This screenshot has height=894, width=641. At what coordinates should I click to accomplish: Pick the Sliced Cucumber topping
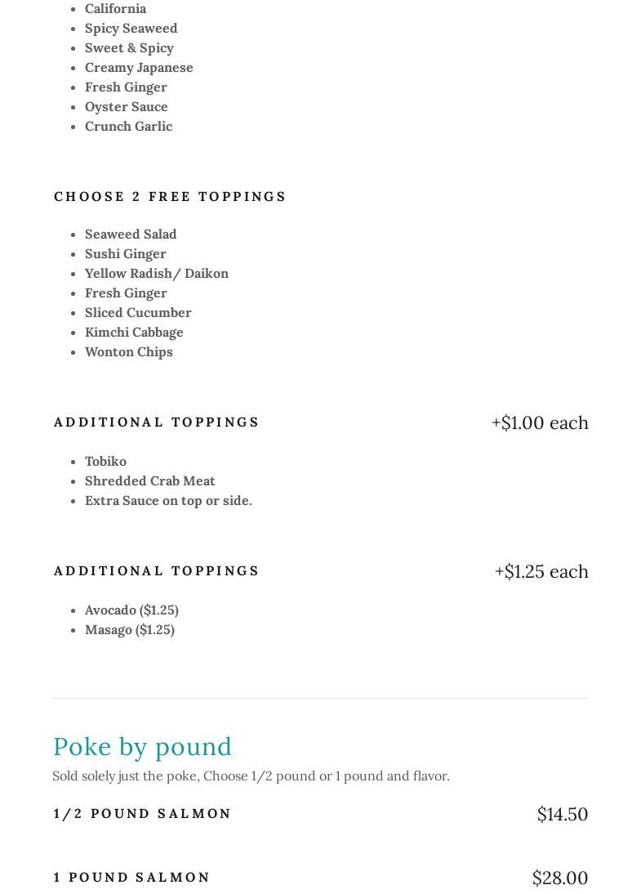tap(138, 312)
